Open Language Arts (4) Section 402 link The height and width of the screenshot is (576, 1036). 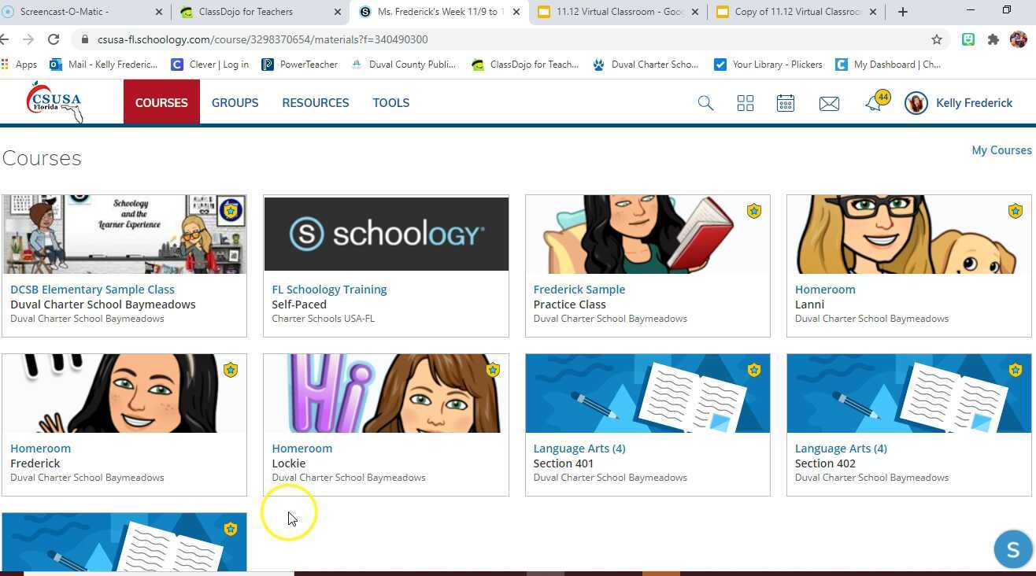841,449
